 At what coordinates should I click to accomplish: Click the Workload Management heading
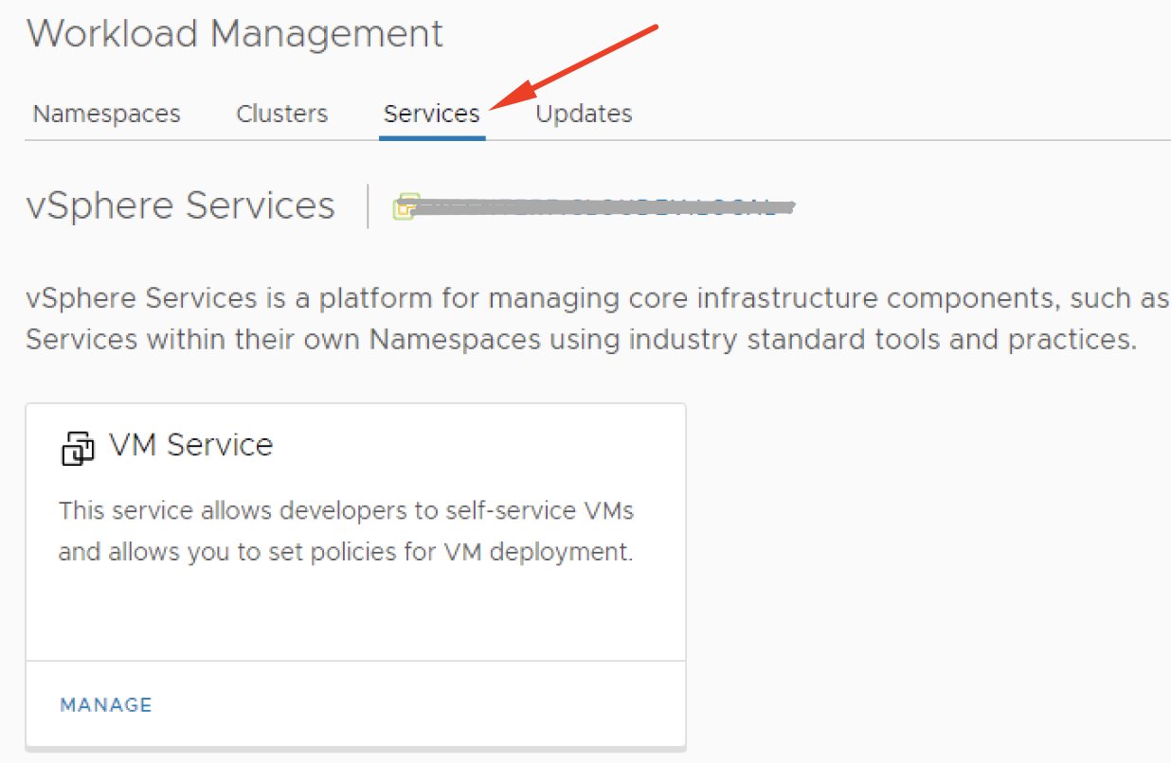(235, 34)
